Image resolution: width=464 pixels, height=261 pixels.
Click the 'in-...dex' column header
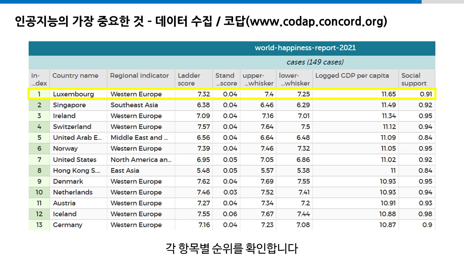click(x=39, y=79)
